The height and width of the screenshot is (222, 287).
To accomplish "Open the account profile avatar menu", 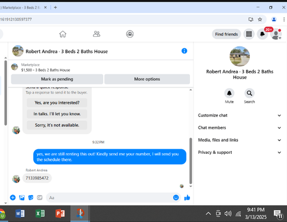I will pos(276,34).
